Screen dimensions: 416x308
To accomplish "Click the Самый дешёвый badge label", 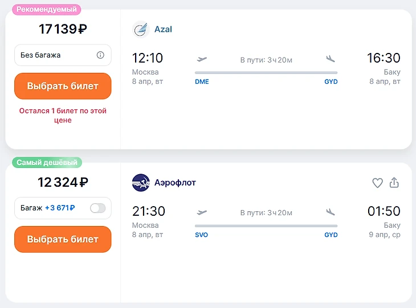I will coord(47,162).
